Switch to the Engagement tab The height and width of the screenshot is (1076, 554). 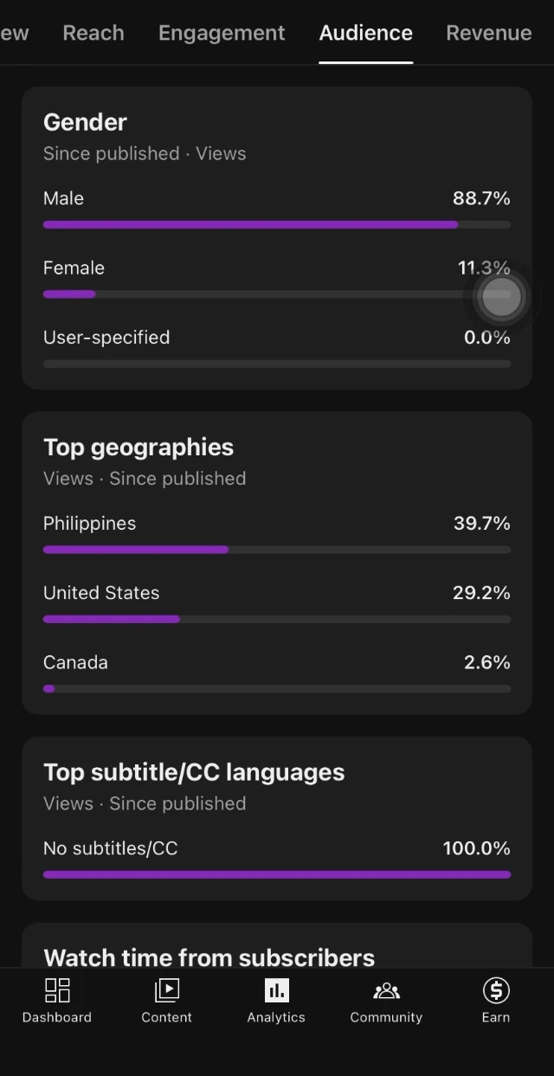tap(222, 33)
